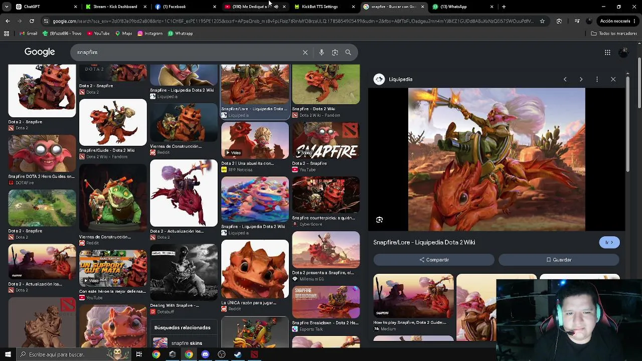642x361 pixels.
Task: Go to the Google home logo
Action: [40, 52]
